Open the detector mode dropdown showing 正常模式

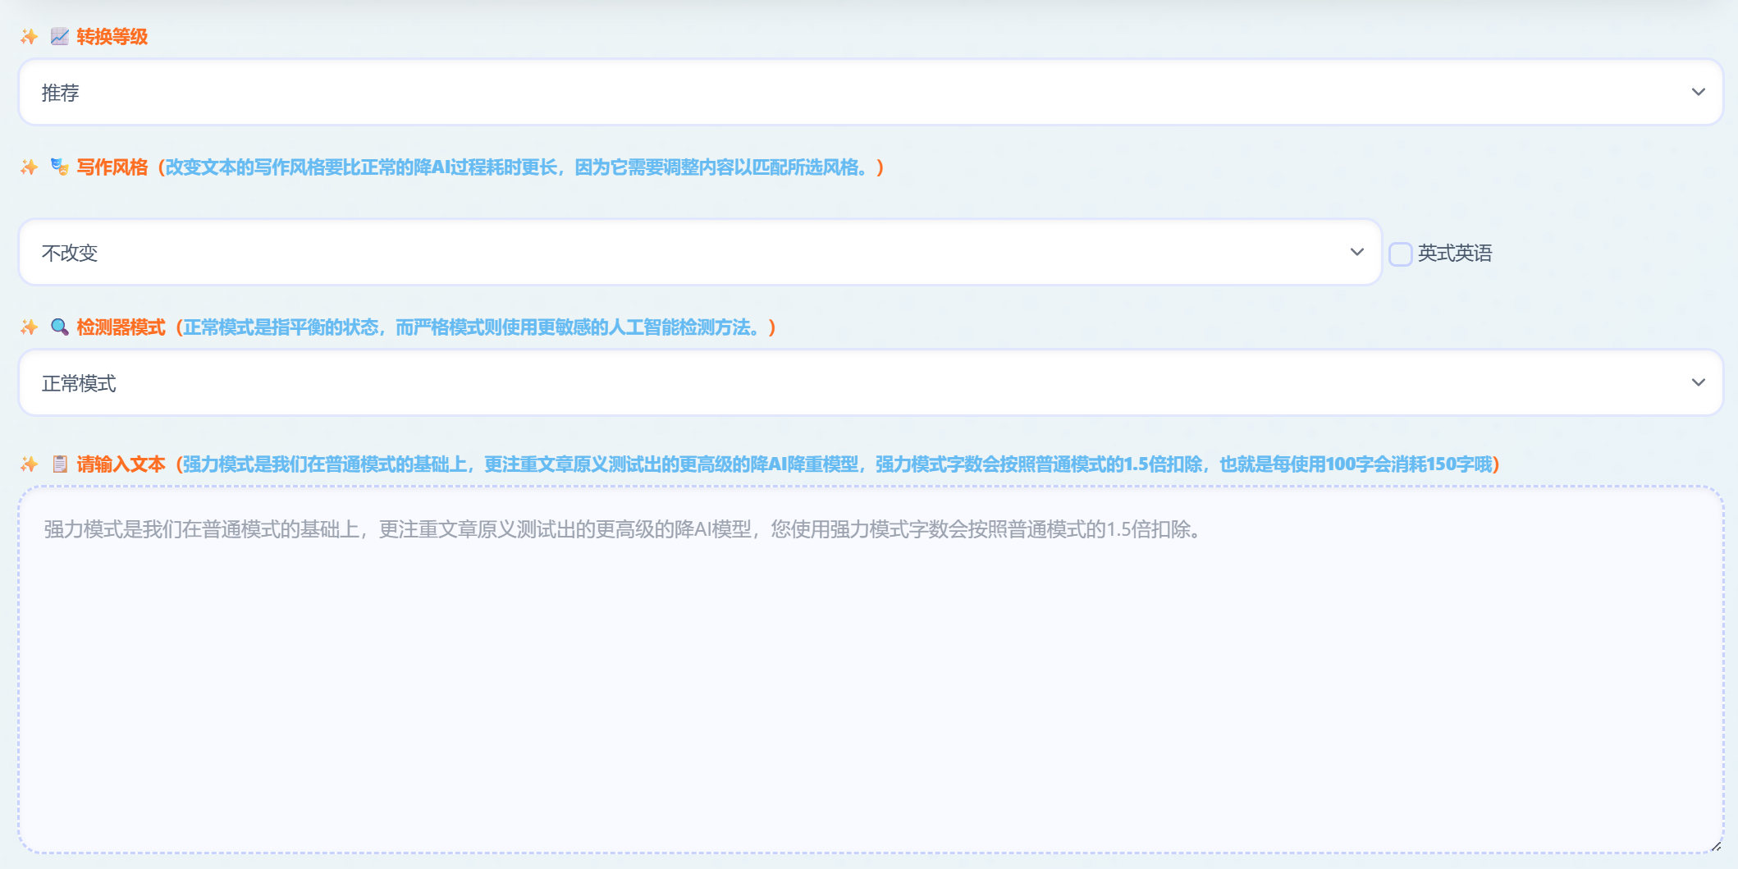pos(870,383)
